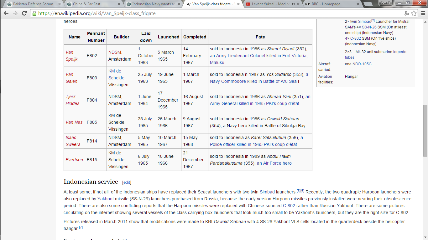Open the Simbad link in Indonesian service paragraph
The width and height of the screenshot is (428, 240).
(267, 192)
